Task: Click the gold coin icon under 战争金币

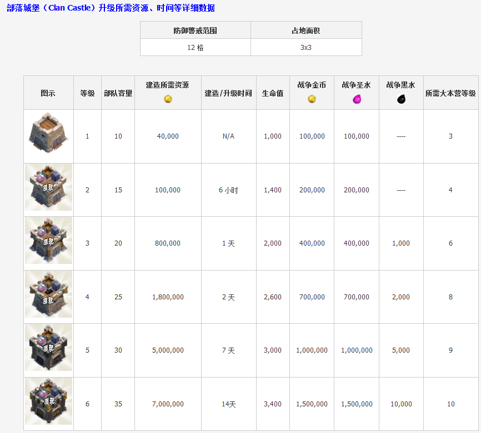Action: pos(312,99)
